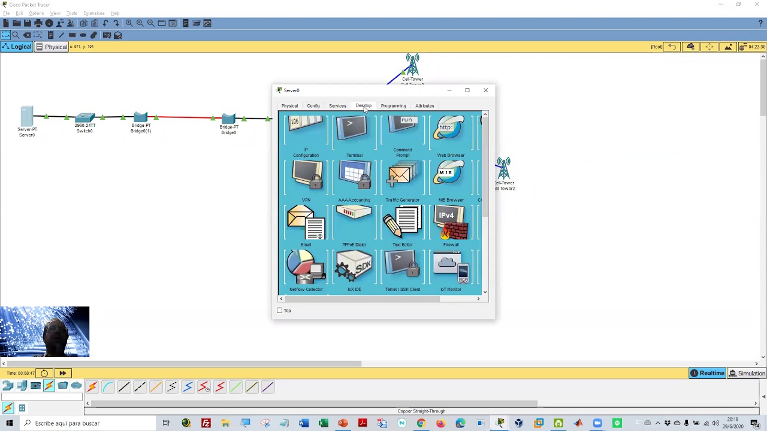This screenshot has height=431, width=767.
Task: Click the Windows search box
Action: pyautogui.click(x=87, y=423)
